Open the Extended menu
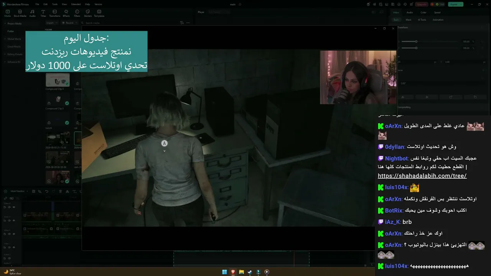 (x=76, y=4)
